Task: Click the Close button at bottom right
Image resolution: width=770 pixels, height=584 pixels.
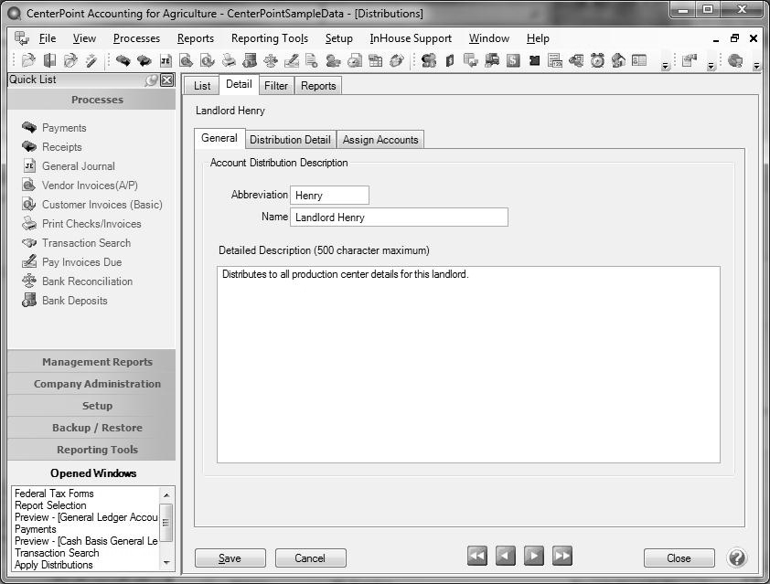Action: point(679,558)
